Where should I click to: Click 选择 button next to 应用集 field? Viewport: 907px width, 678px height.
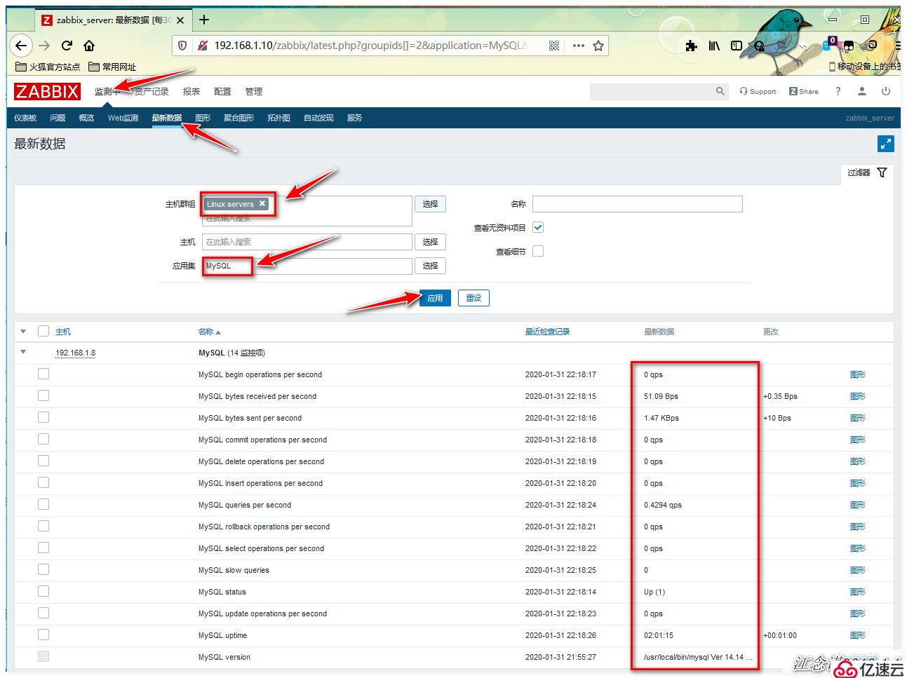[430, 266]
